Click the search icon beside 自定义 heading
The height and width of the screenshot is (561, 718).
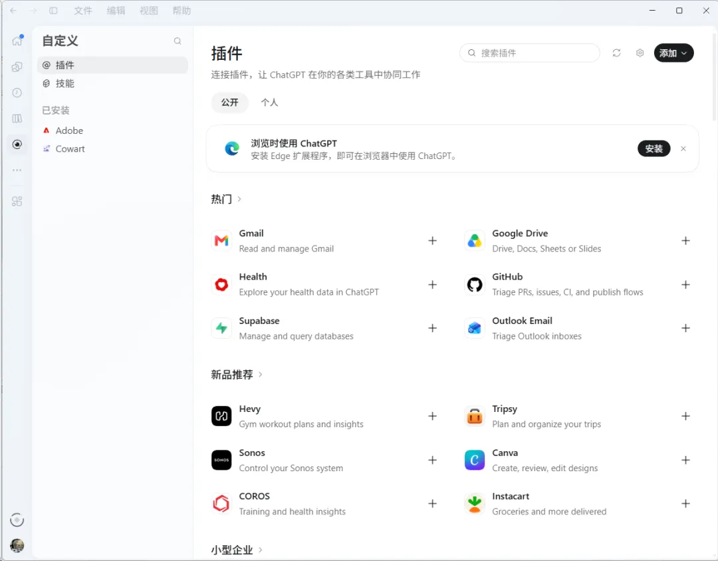coord(178,41)
